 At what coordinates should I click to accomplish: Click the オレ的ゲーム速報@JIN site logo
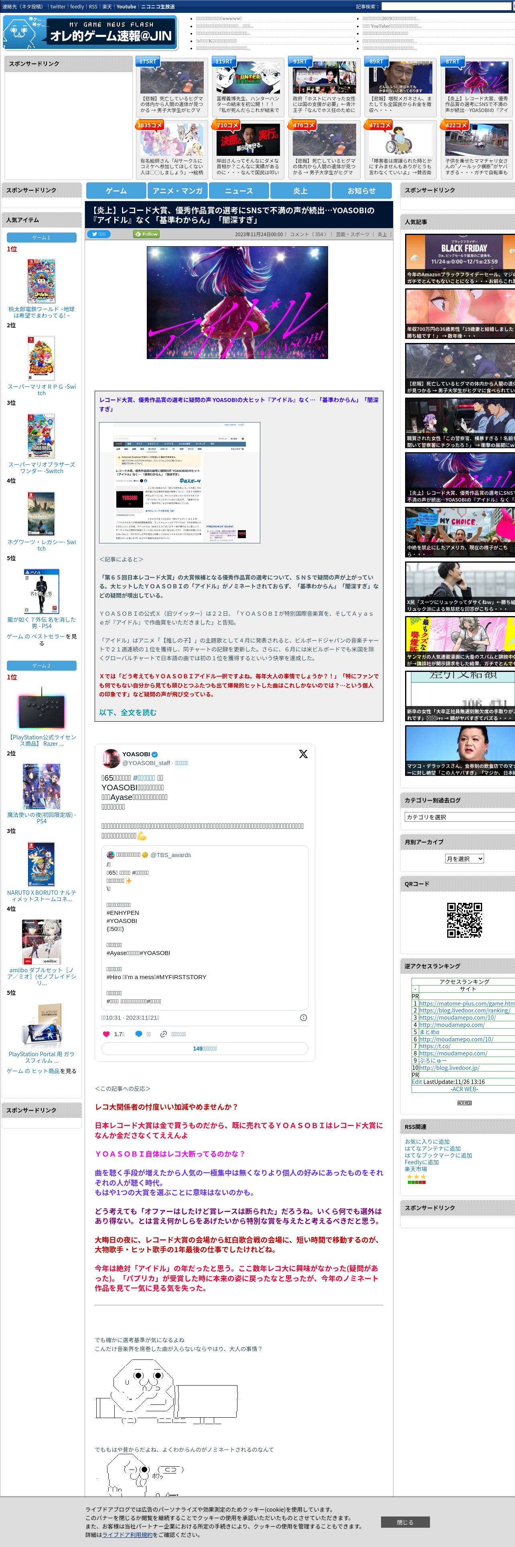[x=91, y=33]
